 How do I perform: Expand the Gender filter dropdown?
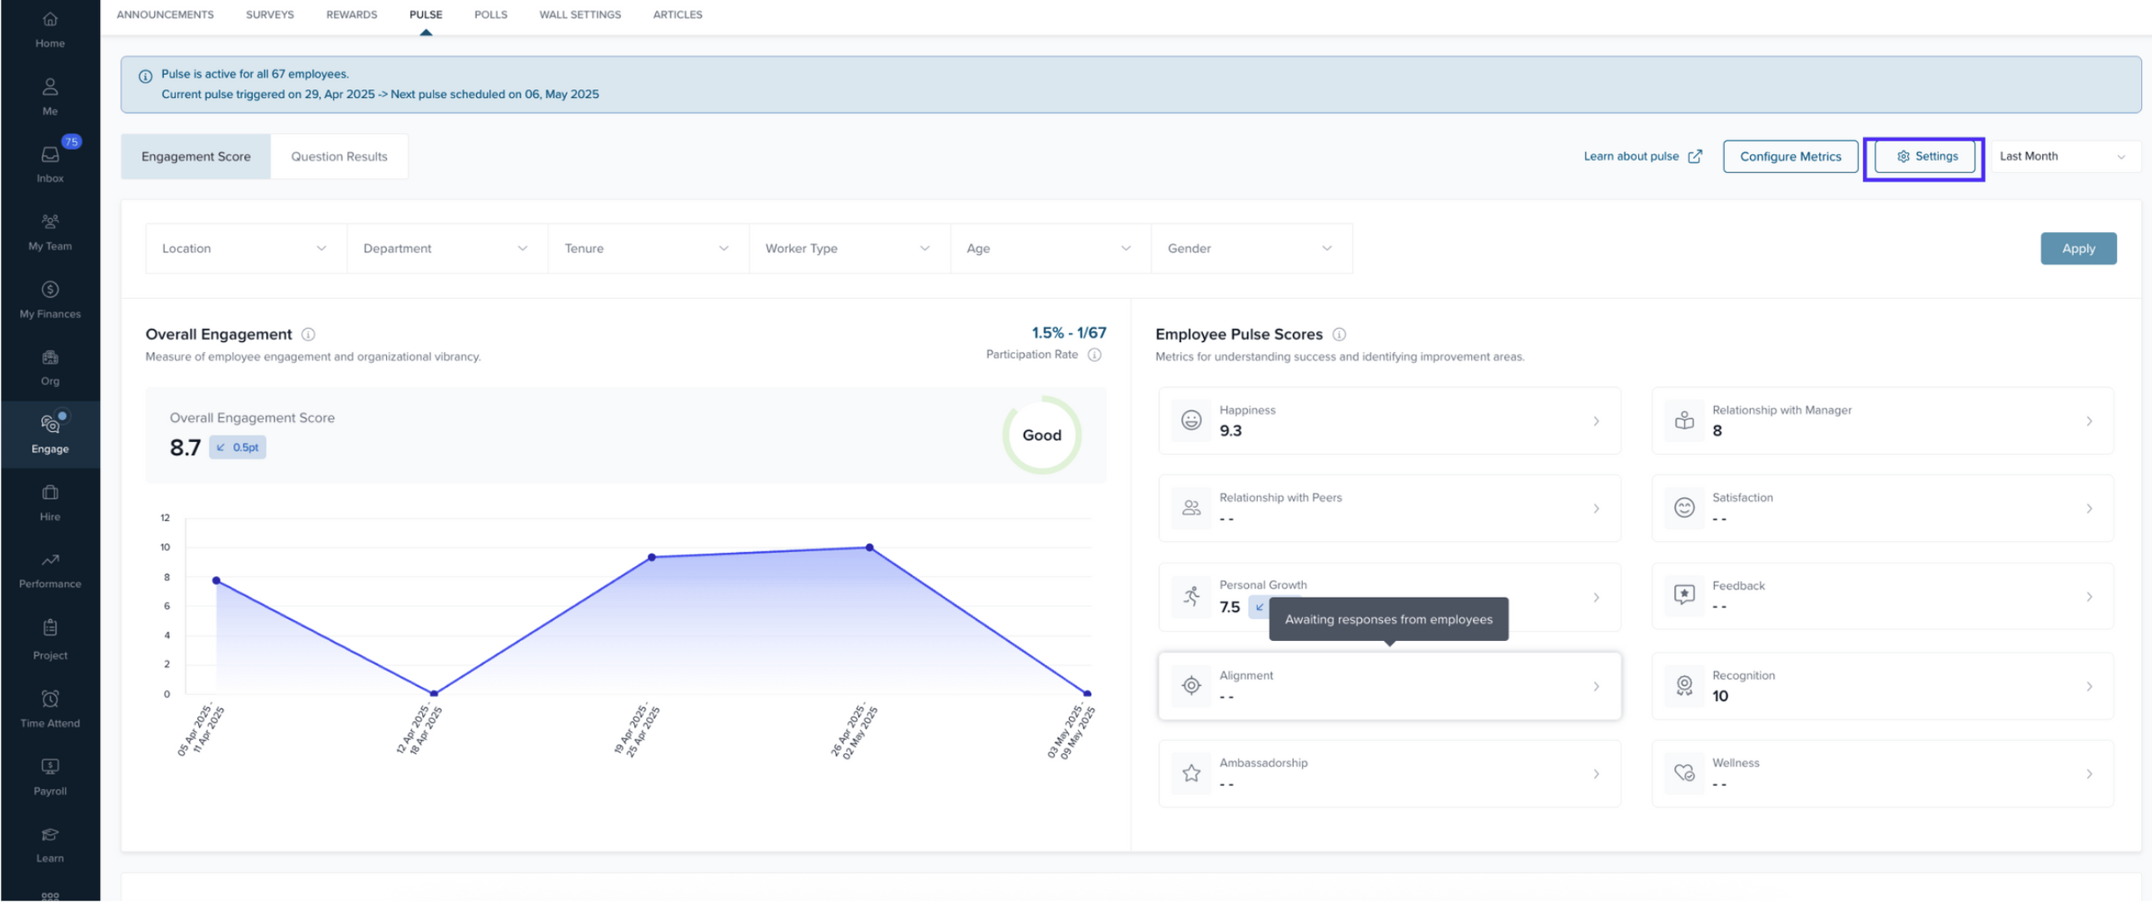pyautogui.click(x=1250, y=249)
